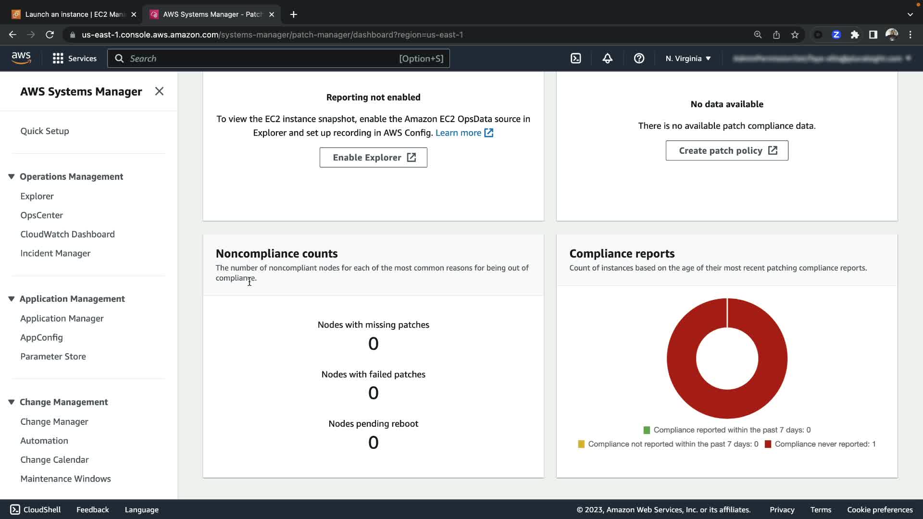Click the red Compliance never reported legend swatch
The width and height of the screenshot is (923, 519).
[768, 444]
